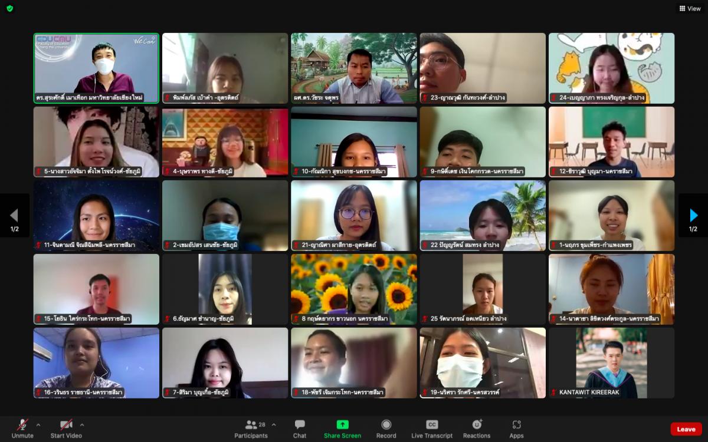Start recording with the Record icon
Viewport: 708px width, 442px height.
click(x=386, y=428)
